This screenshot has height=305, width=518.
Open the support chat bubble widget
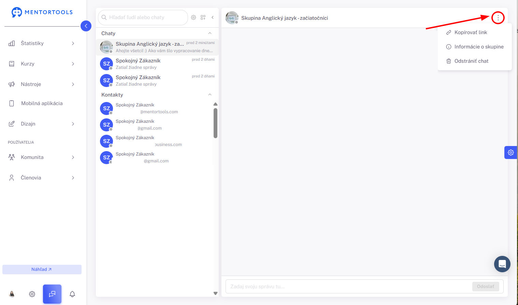502,264
